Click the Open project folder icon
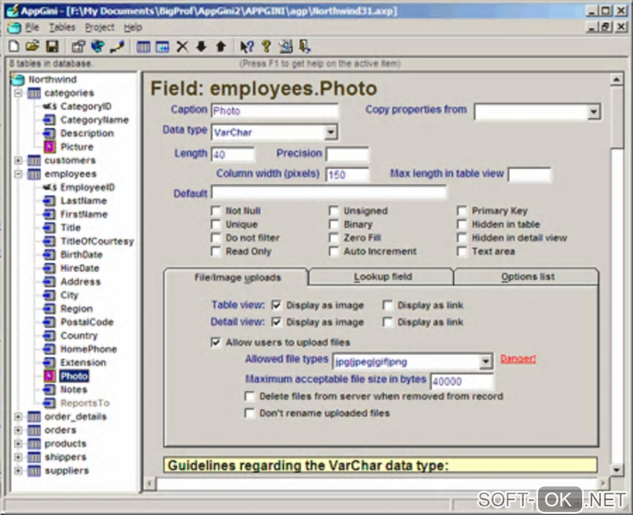633x515 pixels. [33, 47]
